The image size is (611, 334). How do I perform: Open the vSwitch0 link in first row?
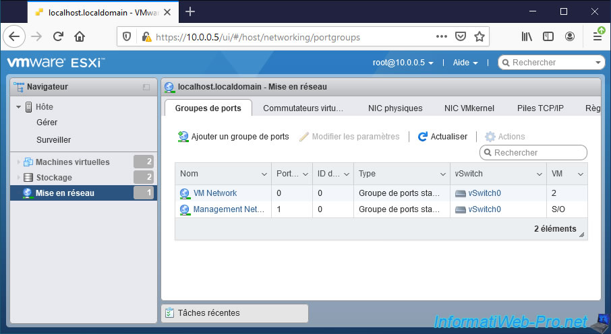(484, 193)
